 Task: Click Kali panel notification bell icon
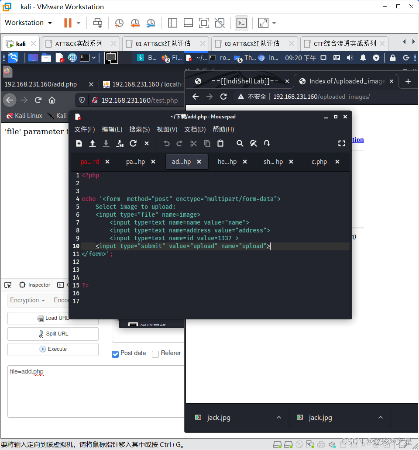coord(363,58)
